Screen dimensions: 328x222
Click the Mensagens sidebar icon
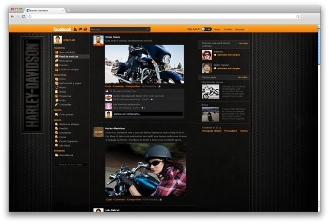(x=56, y=61)
